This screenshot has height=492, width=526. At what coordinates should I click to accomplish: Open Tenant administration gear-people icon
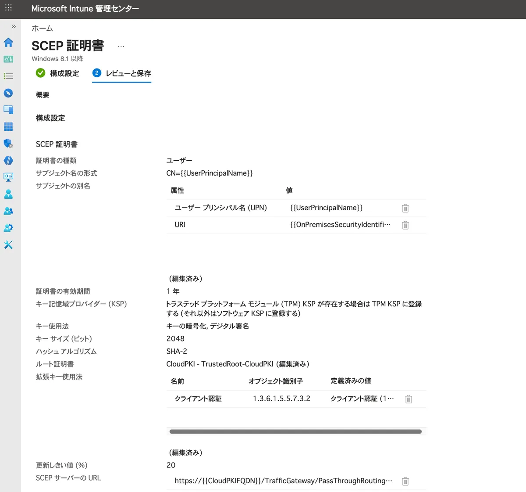click(x=8, y=228)
